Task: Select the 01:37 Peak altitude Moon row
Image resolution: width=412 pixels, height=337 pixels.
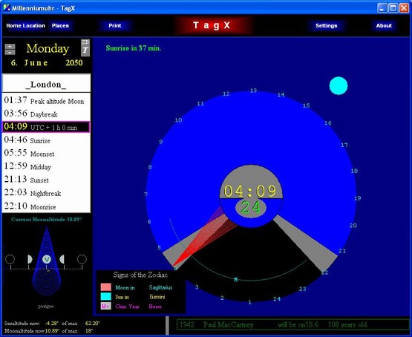Action: [x=46, y=100]
